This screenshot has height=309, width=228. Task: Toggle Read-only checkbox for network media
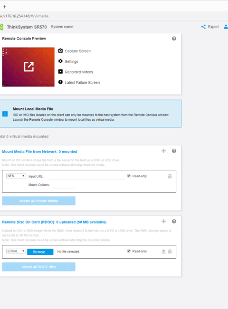click(129, 176)
